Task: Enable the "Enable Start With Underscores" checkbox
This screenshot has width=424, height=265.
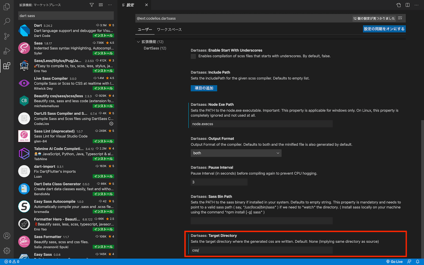Action: [193, 56]
